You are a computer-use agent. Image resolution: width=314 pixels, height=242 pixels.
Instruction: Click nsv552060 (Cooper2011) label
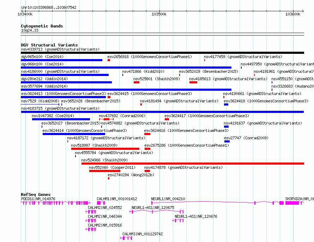pyautogui.click(x=112, y=167)
